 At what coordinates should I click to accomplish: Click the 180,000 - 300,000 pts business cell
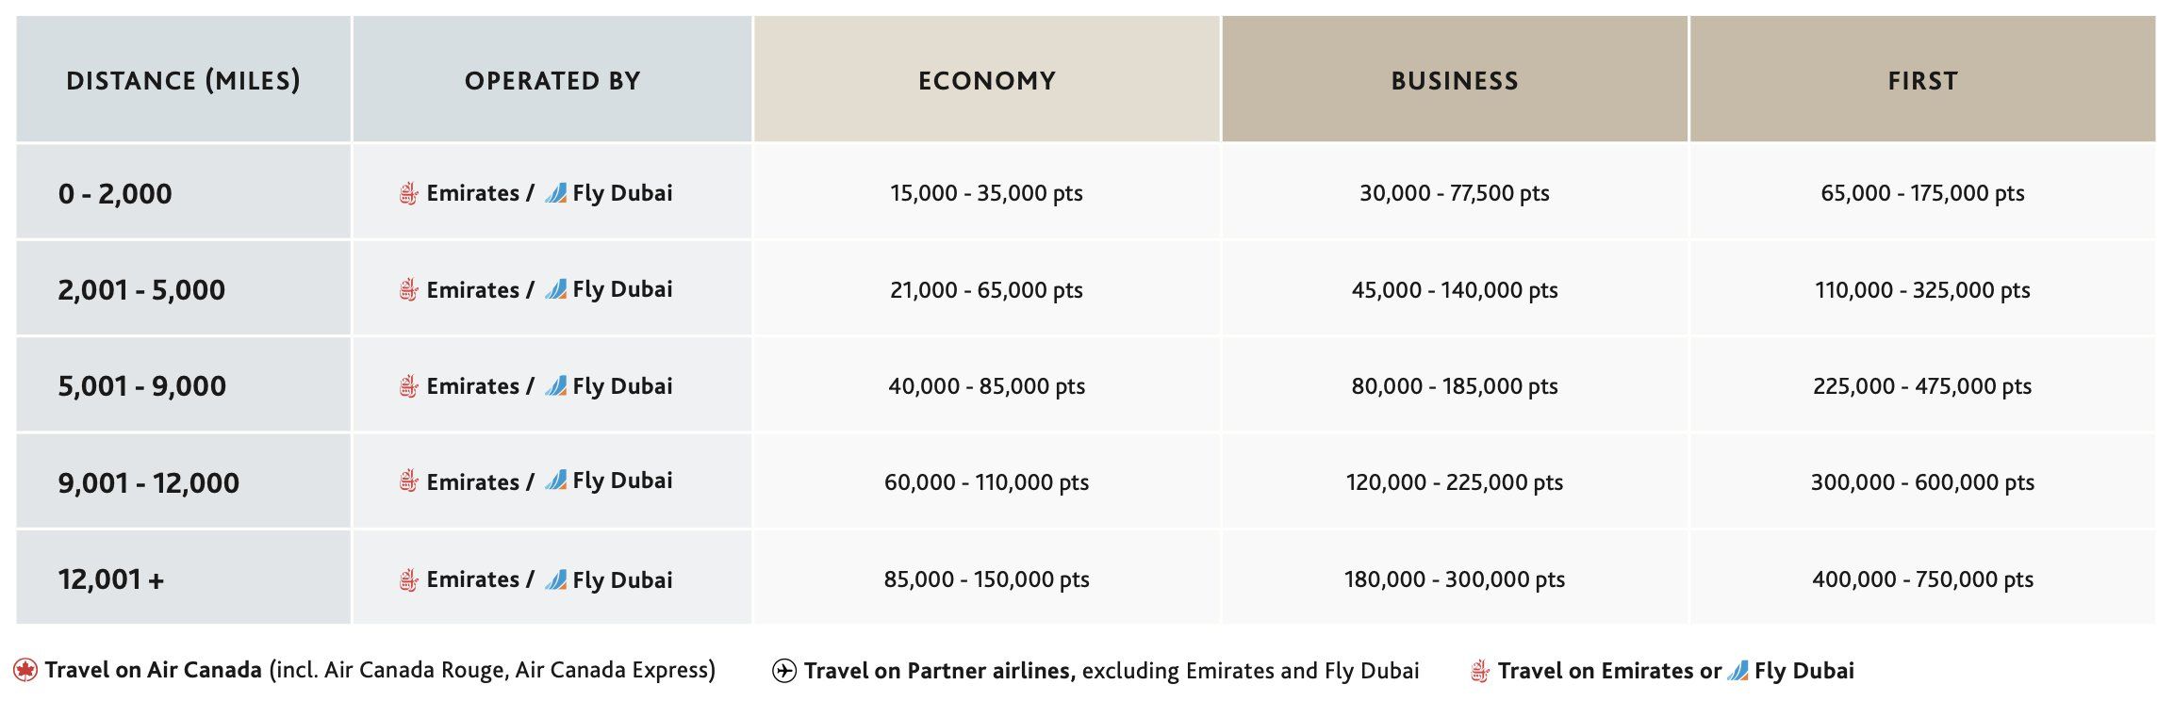1455,579
